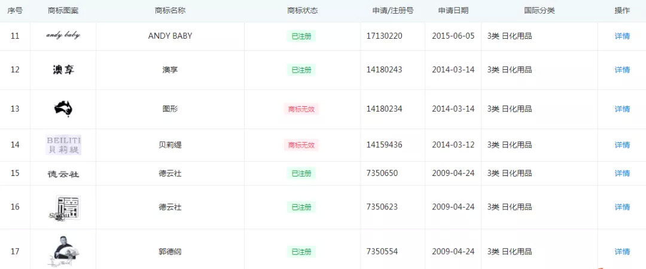Click the andy baby script logo thumbnail
Viewport: 646px width, 269px height.
[x=63, y=35]
